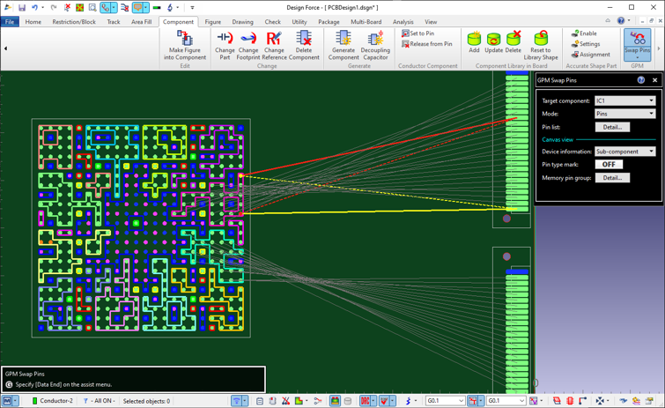Select the Change Part tool
This screenshot has width=665, height=408.
pyautogui.click(x=225, y=39)
